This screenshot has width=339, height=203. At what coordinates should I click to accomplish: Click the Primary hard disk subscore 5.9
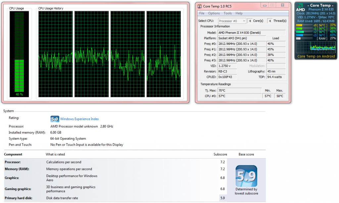(x=222, y=198)
